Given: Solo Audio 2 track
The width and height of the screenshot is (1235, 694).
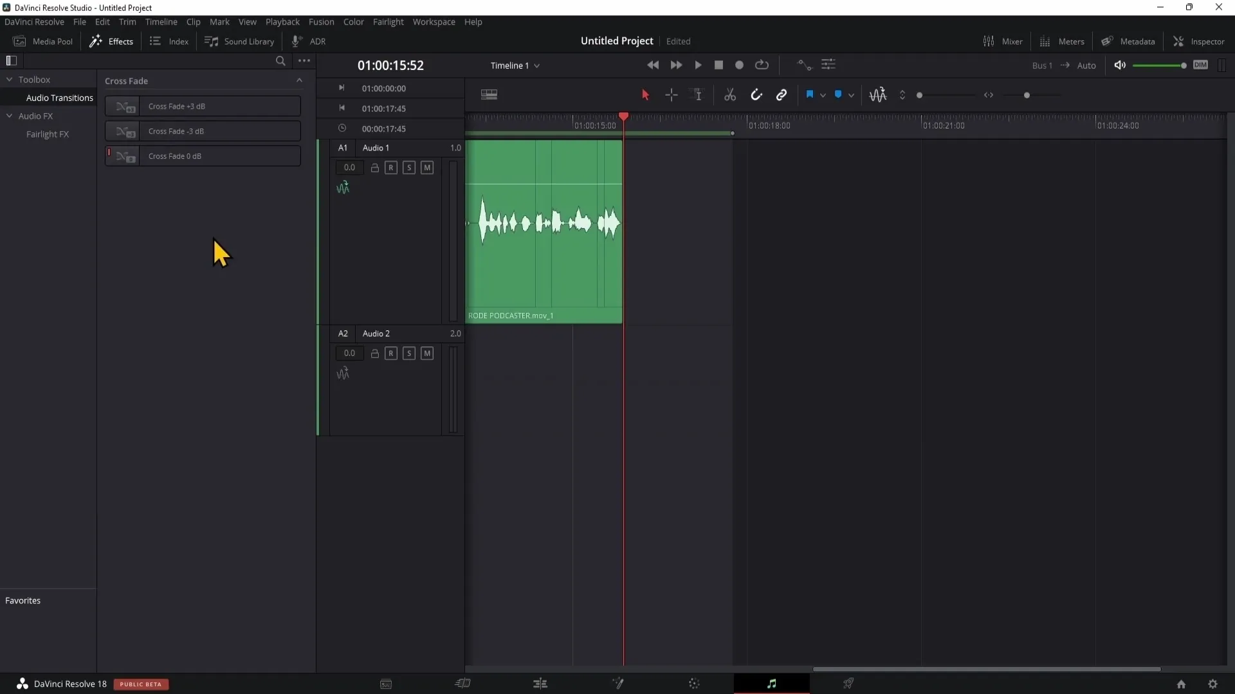Looking at the screenshot, I should (409, 353).
